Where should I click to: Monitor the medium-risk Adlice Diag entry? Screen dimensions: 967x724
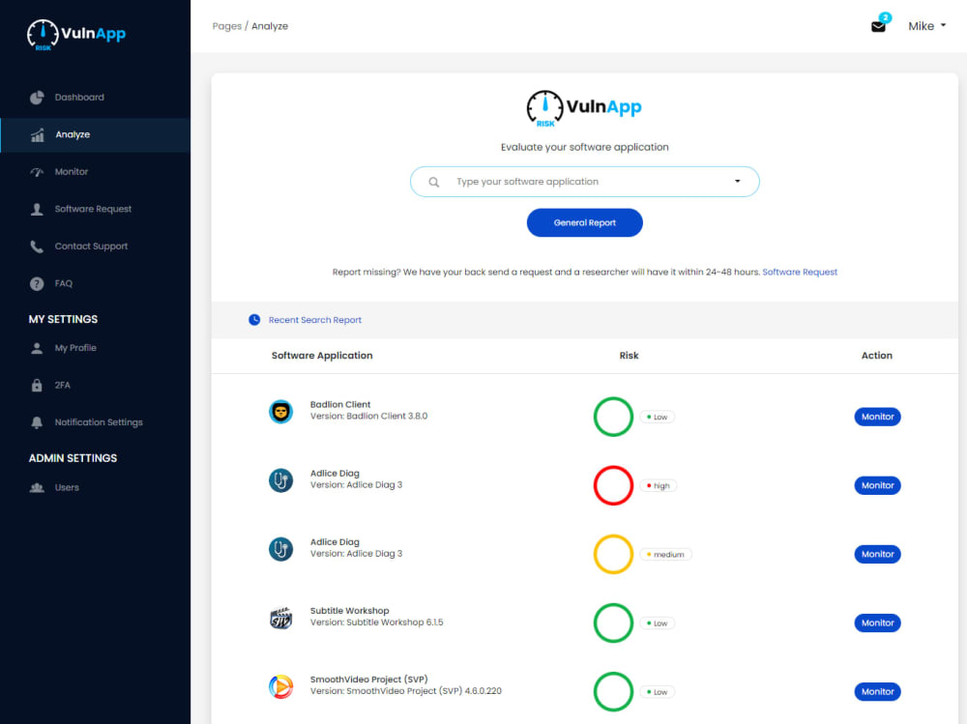point(877,555)
